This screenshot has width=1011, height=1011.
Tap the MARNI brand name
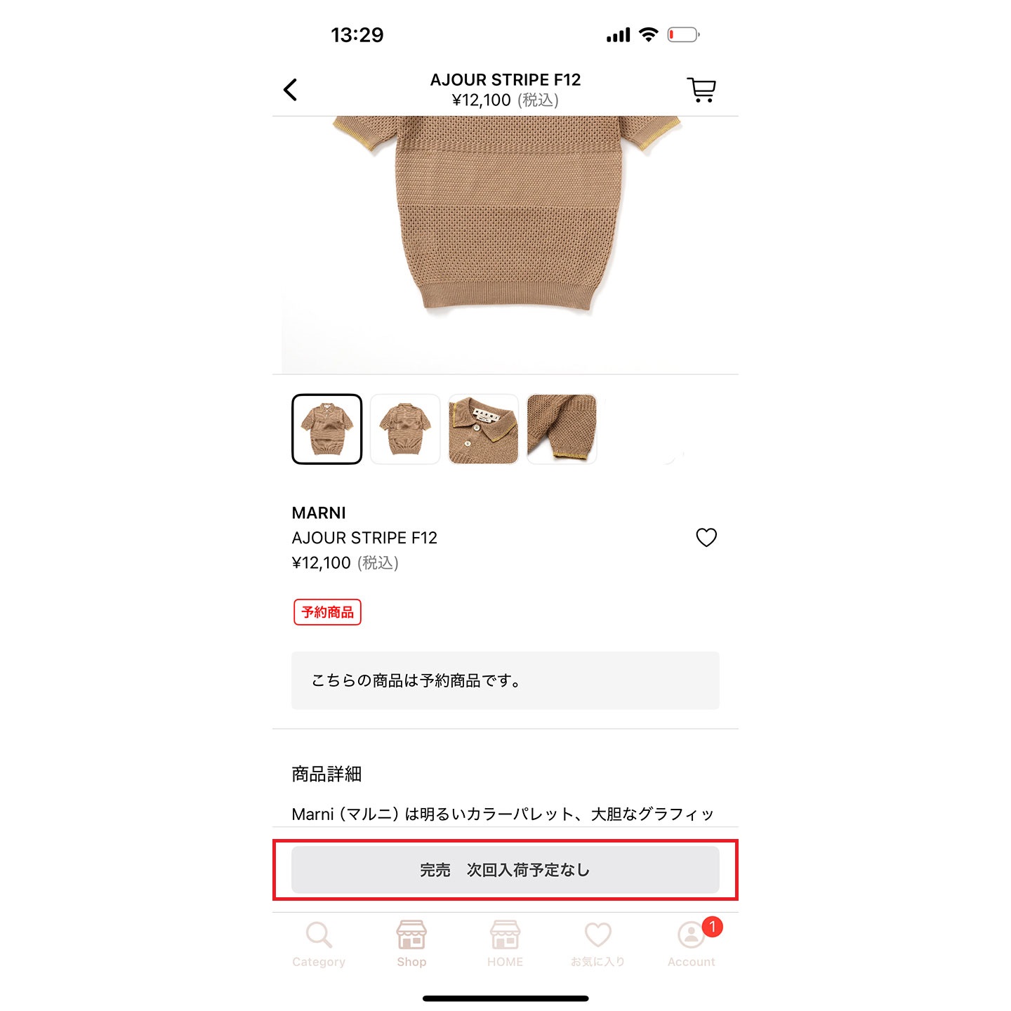click(319, 513)
